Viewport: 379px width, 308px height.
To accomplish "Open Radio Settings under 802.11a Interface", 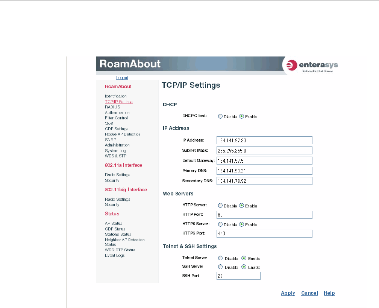I will pyautogui.click(x=117, y=175).
